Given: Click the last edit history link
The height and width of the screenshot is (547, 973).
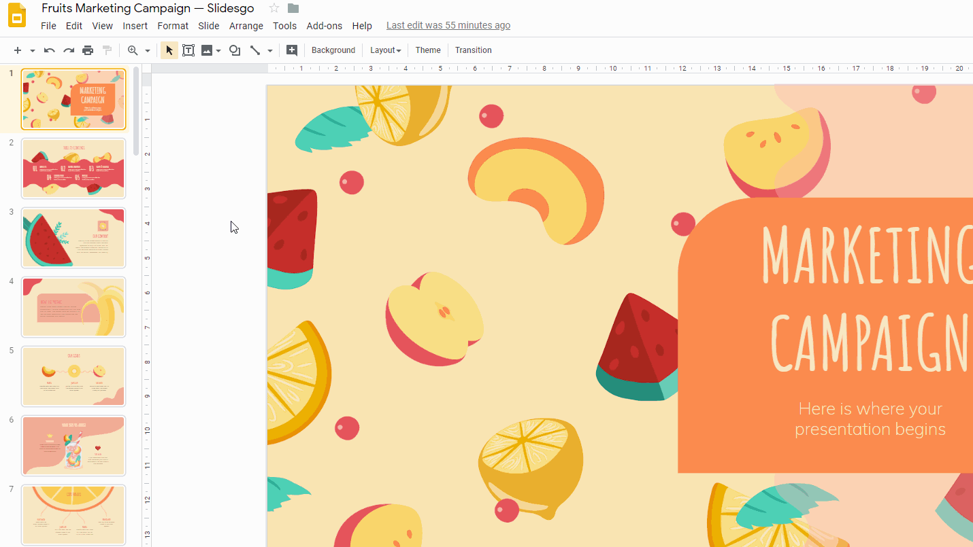Looking at the screenshot, I should click(448, 25).
